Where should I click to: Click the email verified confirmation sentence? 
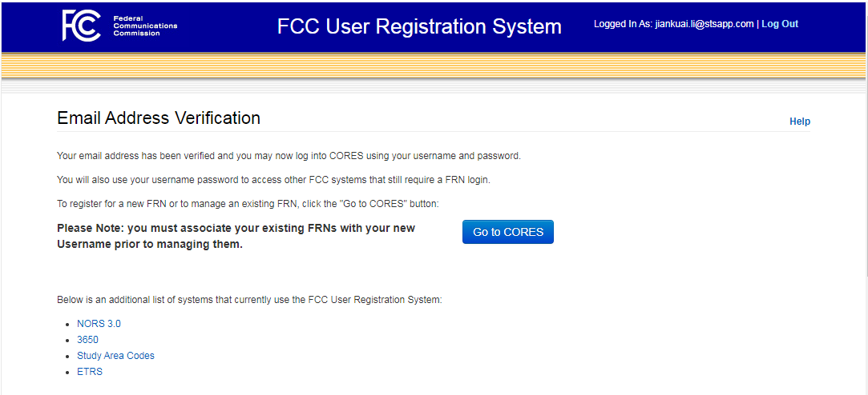(289, 156)
